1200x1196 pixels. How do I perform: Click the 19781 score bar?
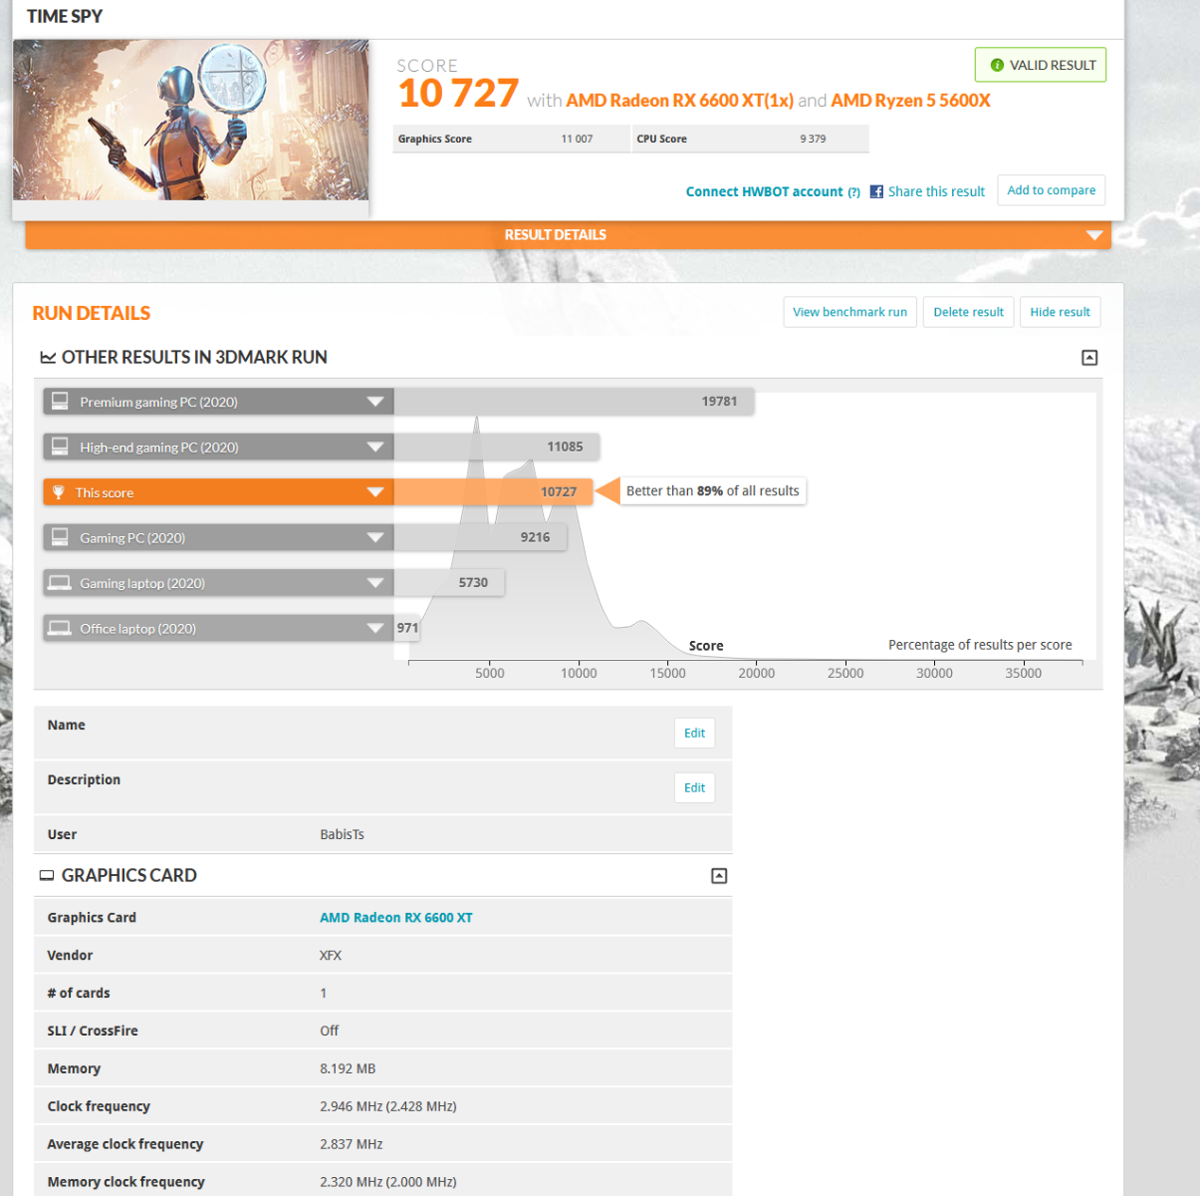tap(574, 402)
